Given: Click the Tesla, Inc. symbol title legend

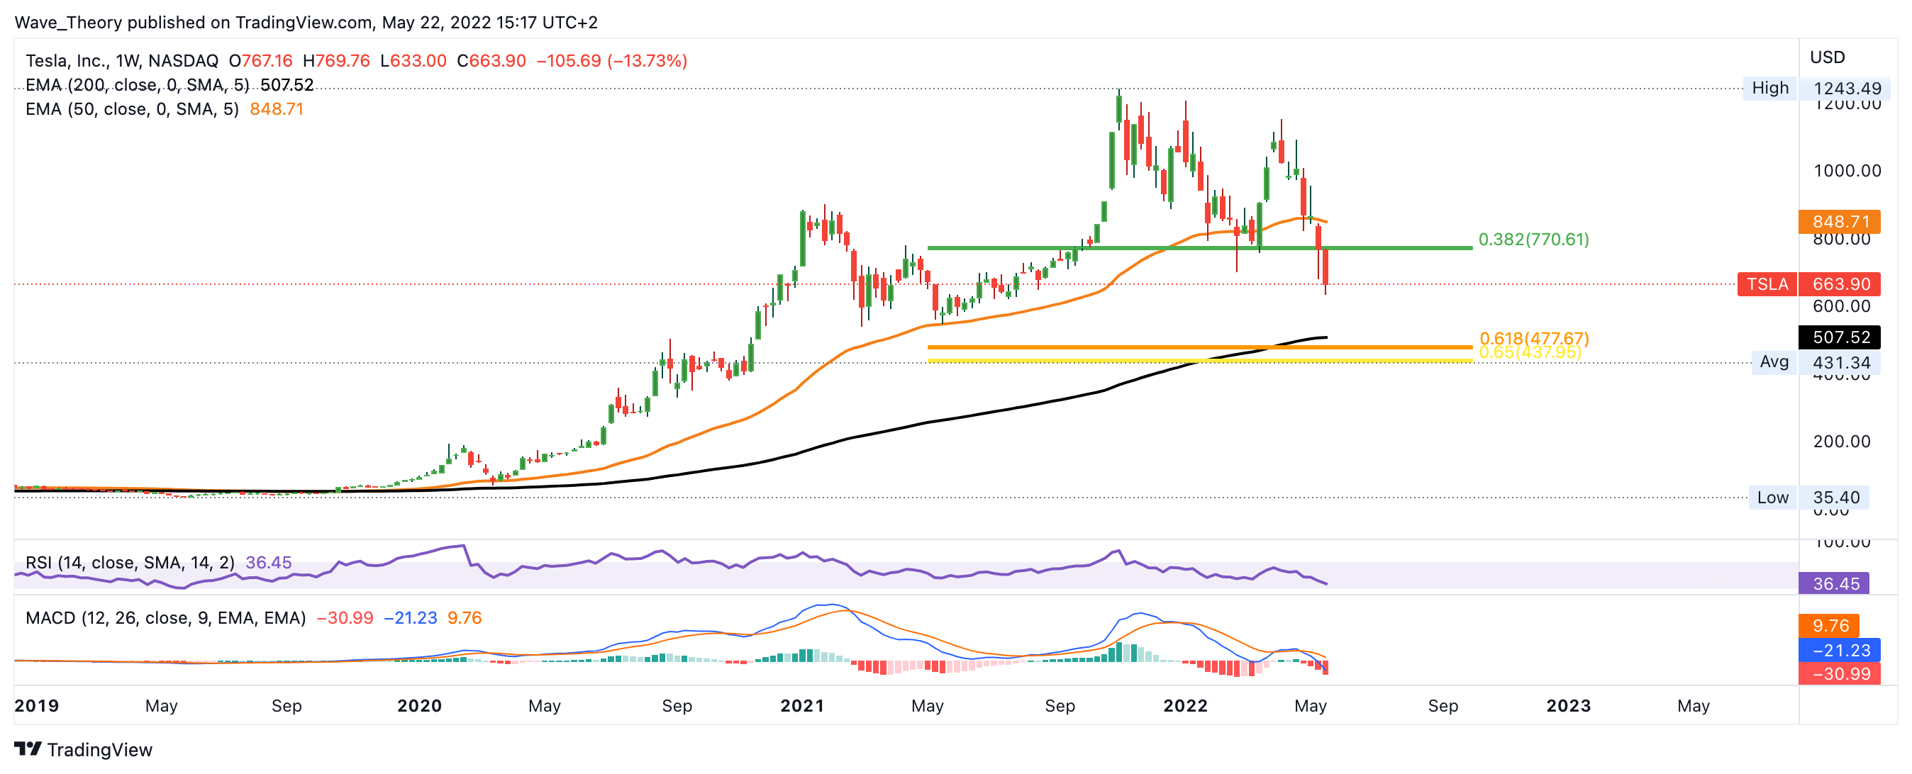Looking at the screenshot, I should point(122,61).
